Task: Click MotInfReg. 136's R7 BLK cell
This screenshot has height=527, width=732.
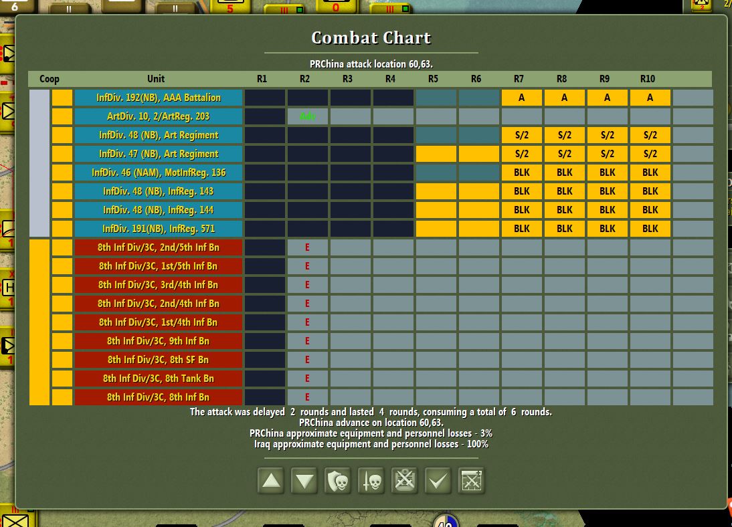Action: [522, 173]
